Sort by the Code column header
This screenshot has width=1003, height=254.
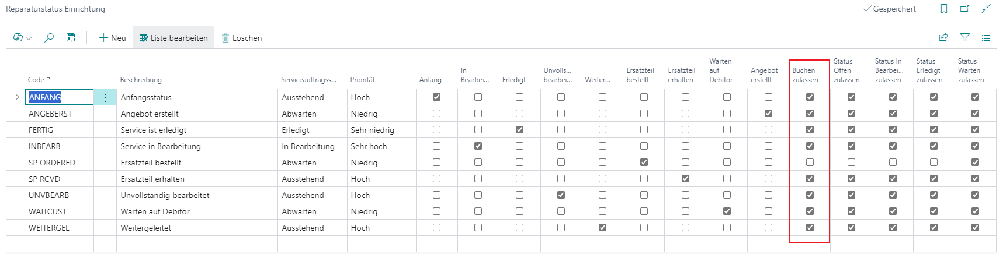point(39,80)
